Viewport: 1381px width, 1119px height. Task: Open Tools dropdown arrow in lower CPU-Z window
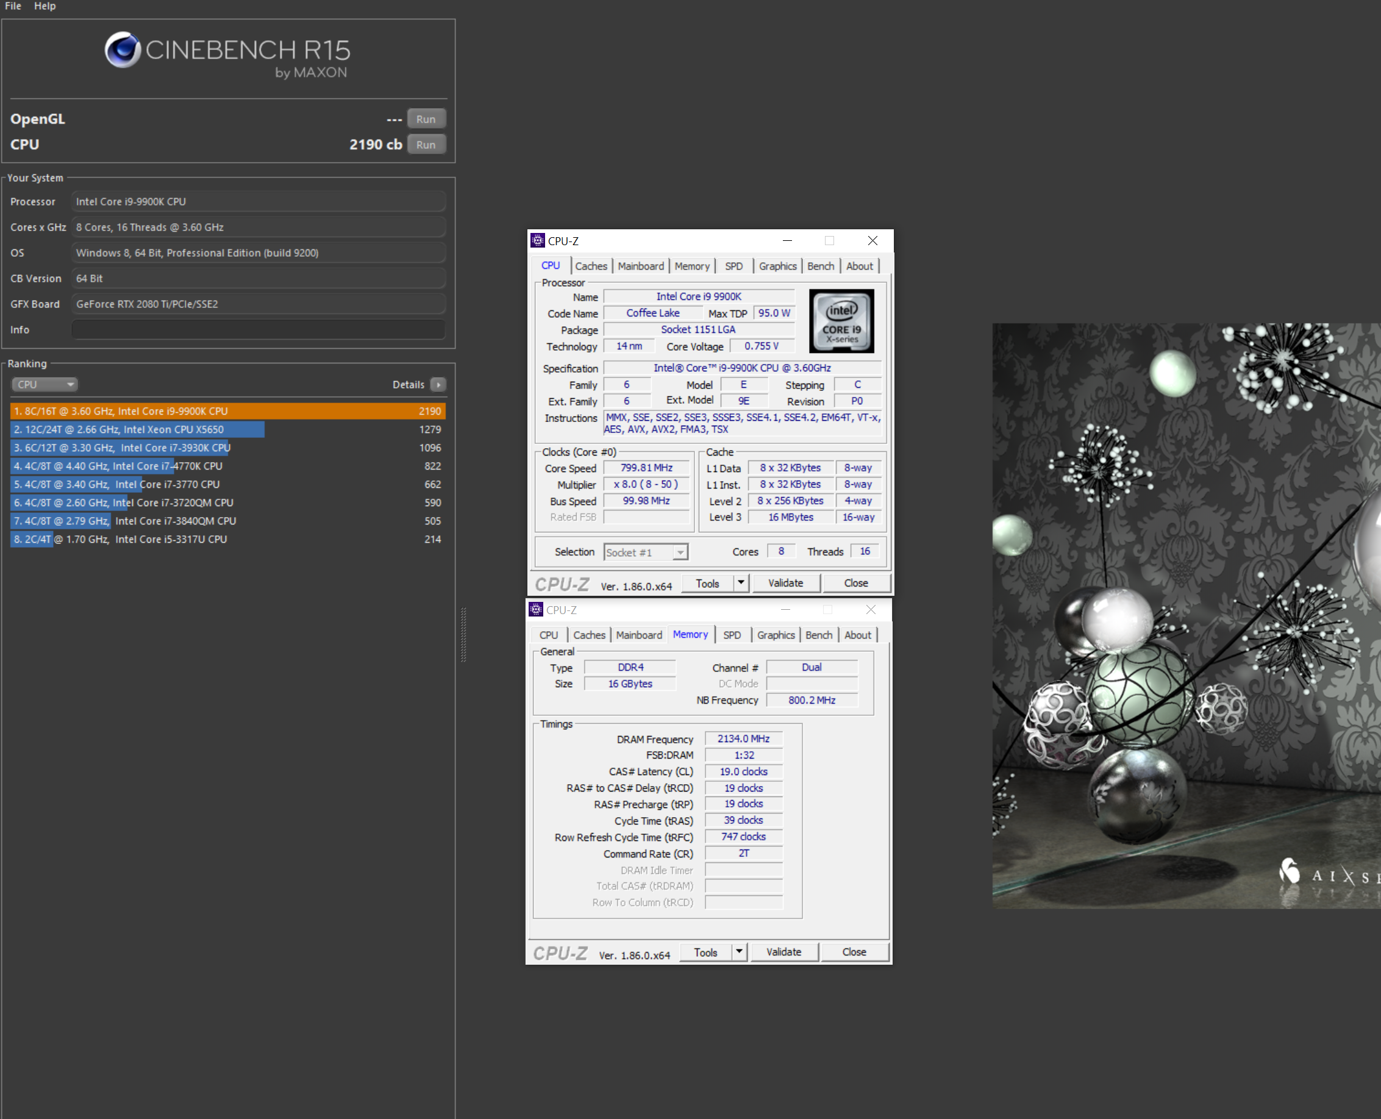(x=739, y=953)
